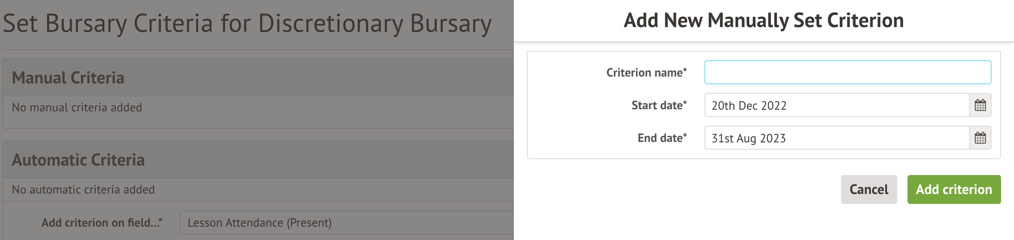The image size is (1014, 240).
Task: Click the green Add criterion button
Action: pos(954,189)
